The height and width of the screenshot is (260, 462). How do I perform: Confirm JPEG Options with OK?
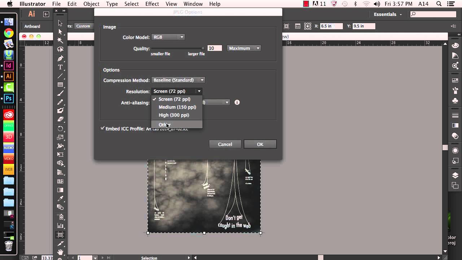[260, 144]
